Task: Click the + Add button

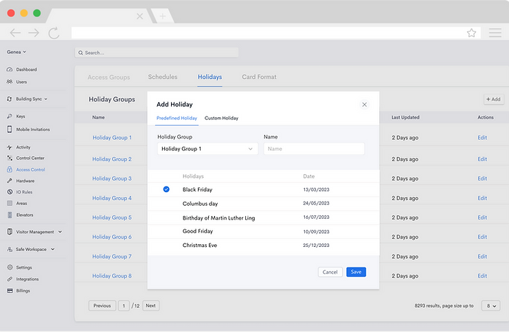Action: tap(493, 99)
